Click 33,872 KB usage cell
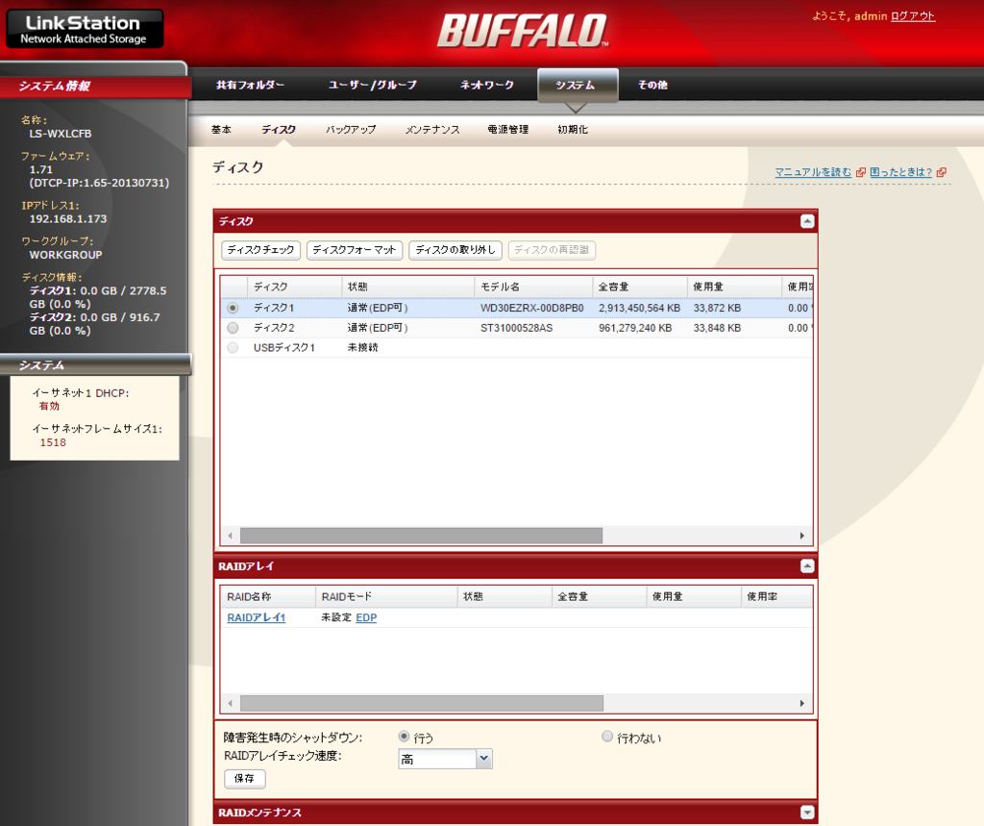This screenshot has width=984, height=826. click(717, 308)
